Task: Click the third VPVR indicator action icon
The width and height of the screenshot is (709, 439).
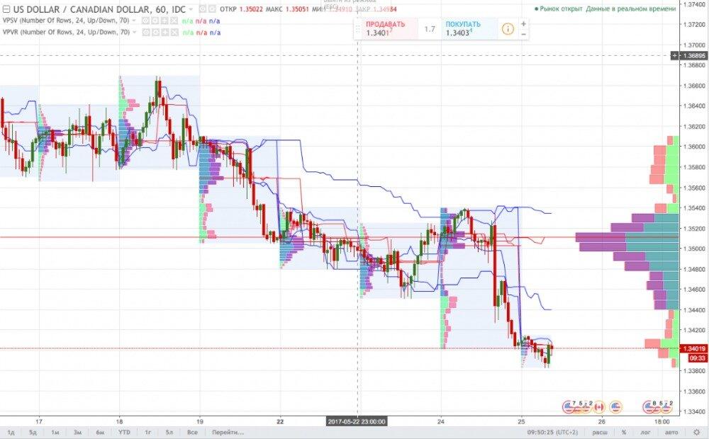Action: point(164,33)
